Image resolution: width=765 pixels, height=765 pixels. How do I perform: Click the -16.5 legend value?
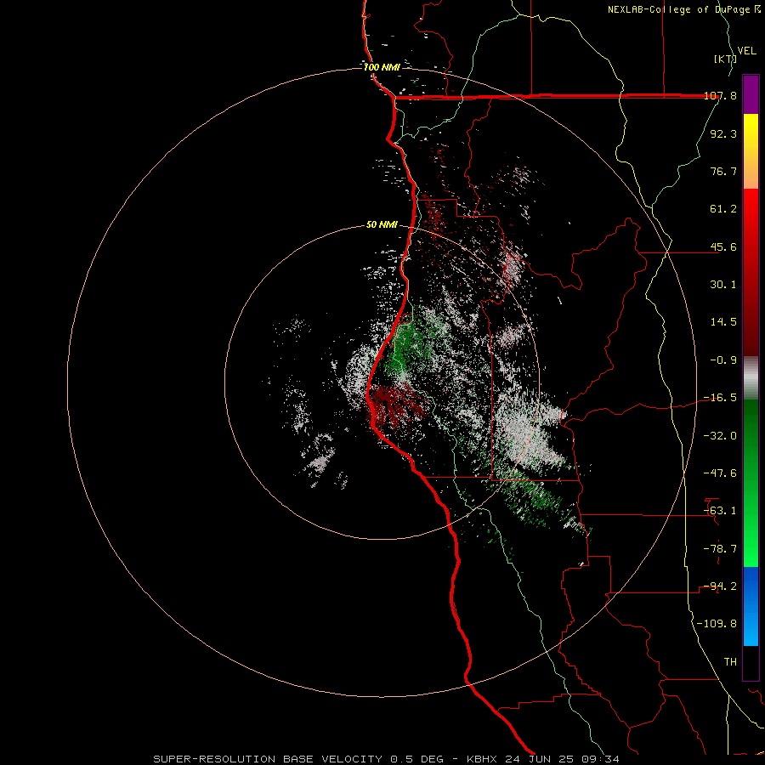[720, 398]
